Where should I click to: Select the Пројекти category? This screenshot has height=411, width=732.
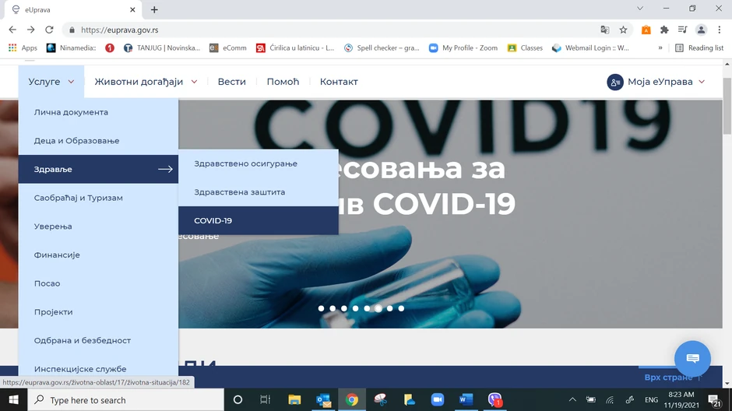[98, 311]
